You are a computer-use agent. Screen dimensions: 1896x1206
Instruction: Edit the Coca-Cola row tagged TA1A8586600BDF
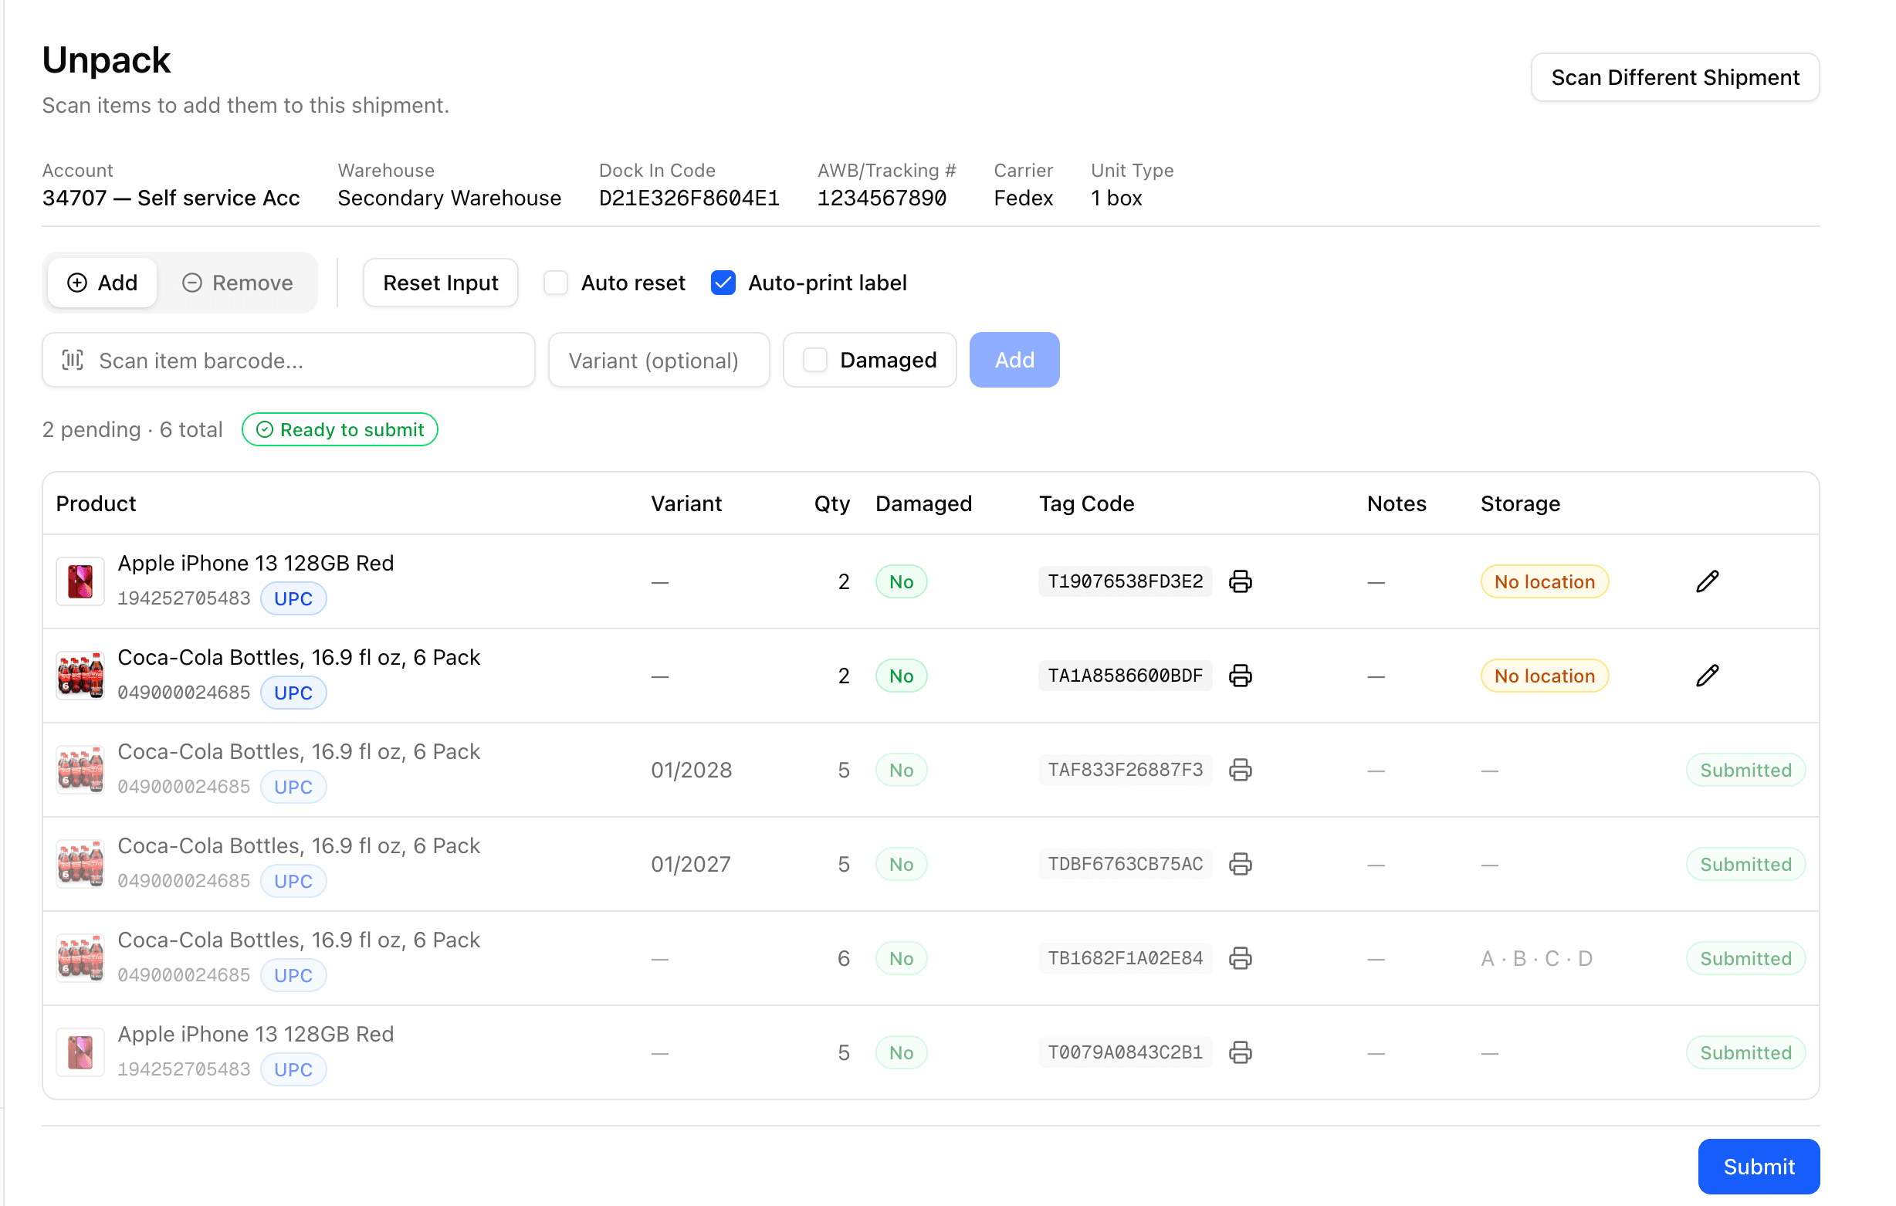(x=1707, y=676)
